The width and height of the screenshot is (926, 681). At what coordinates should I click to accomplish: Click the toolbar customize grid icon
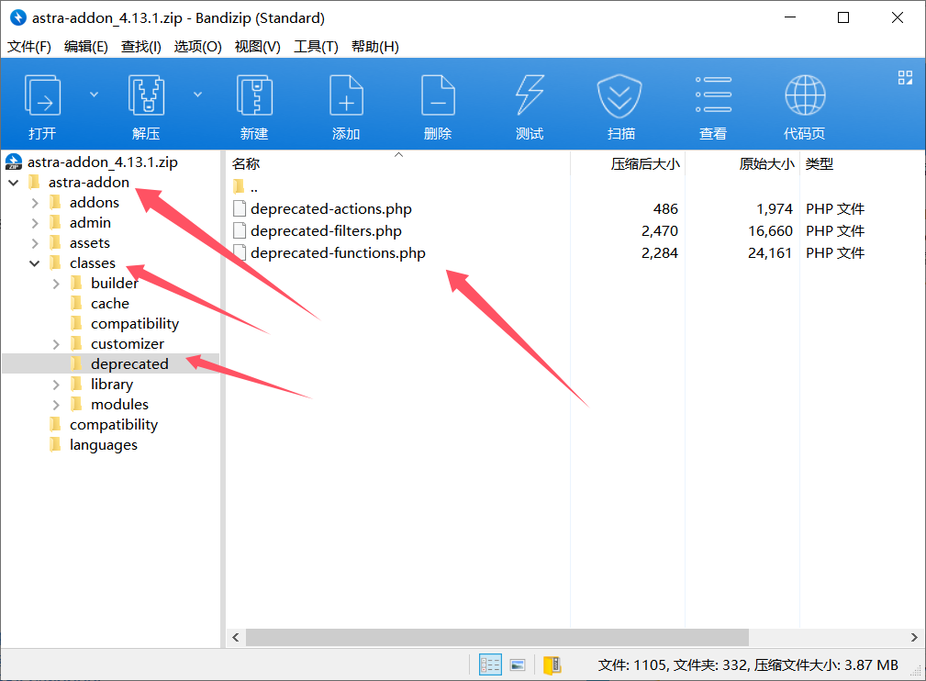pos(905,77)
